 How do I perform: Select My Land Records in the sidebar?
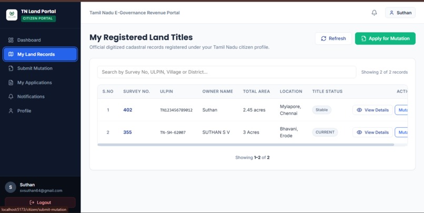point(41,54)
